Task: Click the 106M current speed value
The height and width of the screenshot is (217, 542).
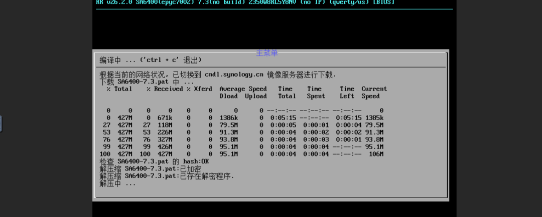Action: 376,154
